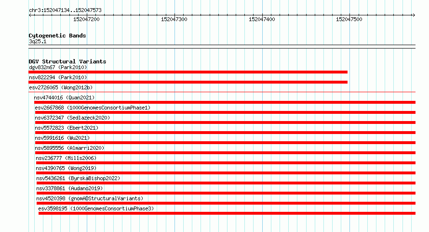Click the red bar under nsv4520398
429x232 pixels.
point(226,203)
